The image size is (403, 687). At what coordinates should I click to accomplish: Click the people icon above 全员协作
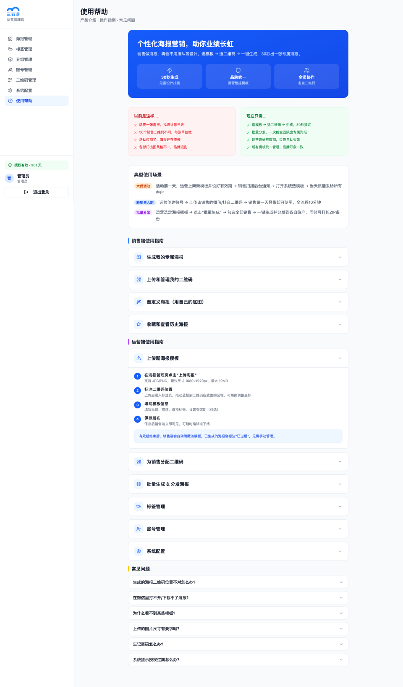[306, 70]
